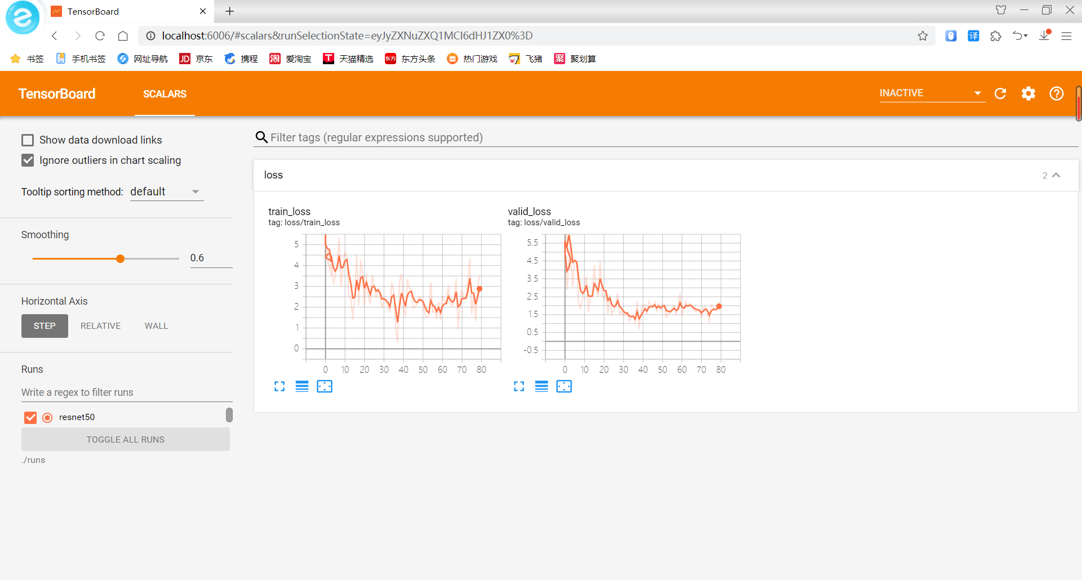
Task: Fit domain of valid_loss chart to data
Action: coord(564,386)
